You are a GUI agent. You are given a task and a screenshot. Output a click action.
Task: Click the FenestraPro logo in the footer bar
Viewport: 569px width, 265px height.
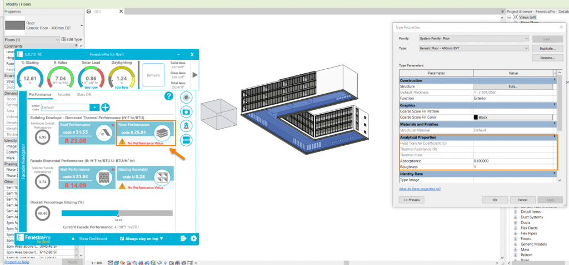point(34,238)
